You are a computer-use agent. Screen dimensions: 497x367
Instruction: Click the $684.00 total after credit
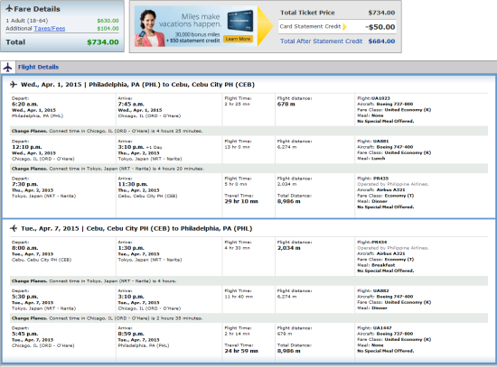coord(381,41)
